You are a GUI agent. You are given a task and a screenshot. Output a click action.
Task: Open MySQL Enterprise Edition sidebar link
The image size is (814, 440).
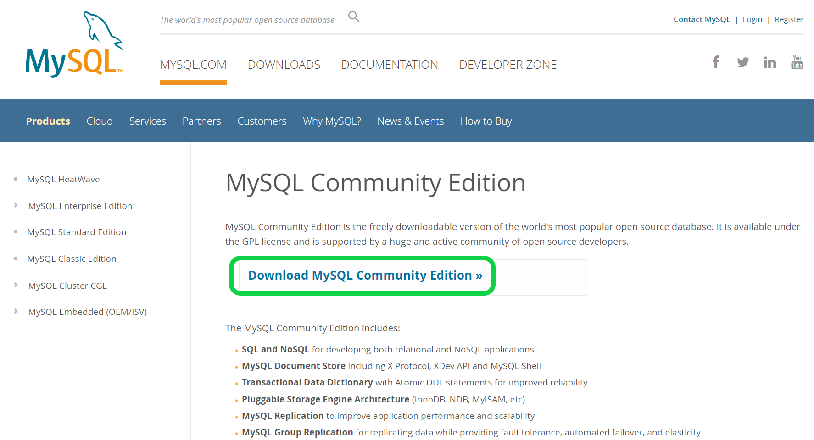[80, 206]
